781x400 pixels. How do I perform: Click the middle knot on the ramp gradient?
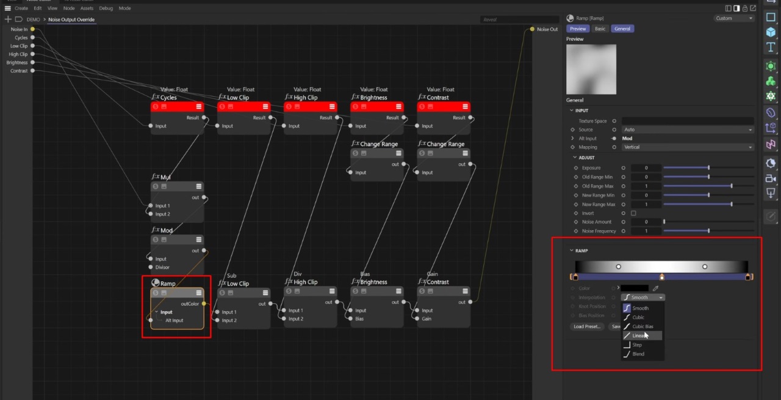coord(661,276)
